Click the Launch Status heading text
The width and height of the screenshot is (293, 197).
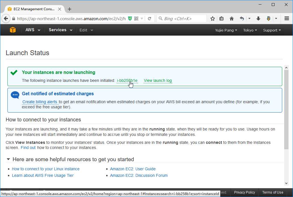[x=28, y=53]
